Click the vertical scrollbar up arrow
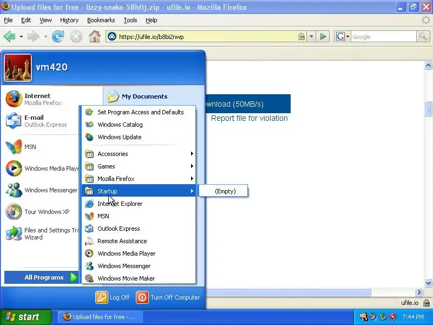 (428, 65)
